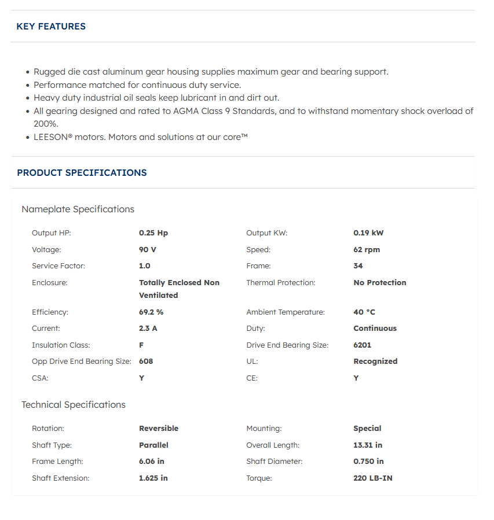Collapse the KEY FEATURES section header
Screen dimensions: 494x520
[x=51, y=27]
